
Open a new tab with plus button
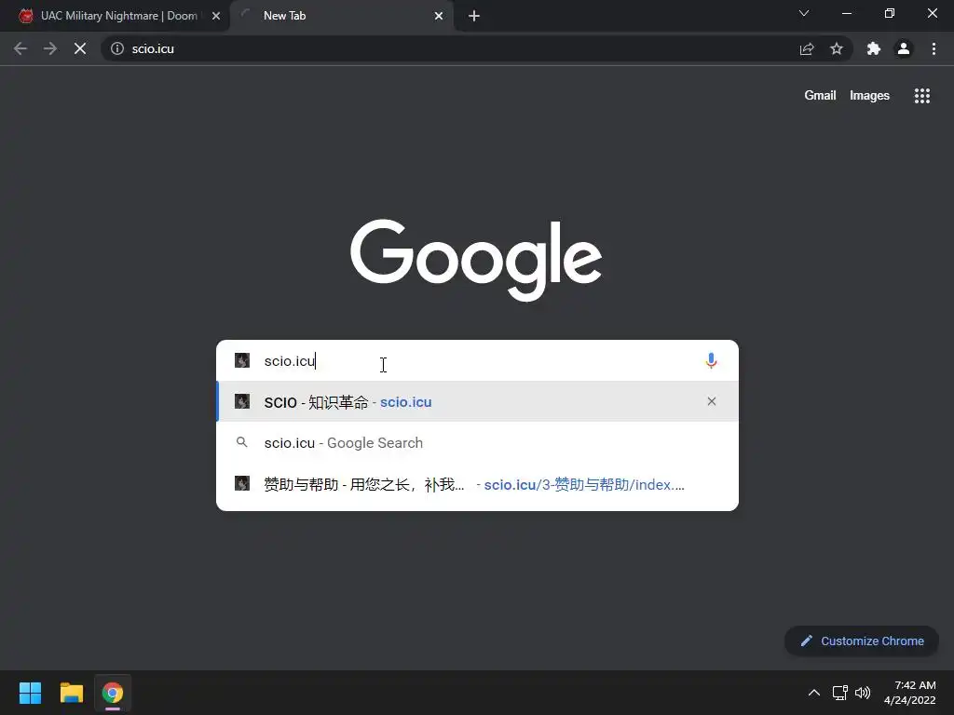474,16
